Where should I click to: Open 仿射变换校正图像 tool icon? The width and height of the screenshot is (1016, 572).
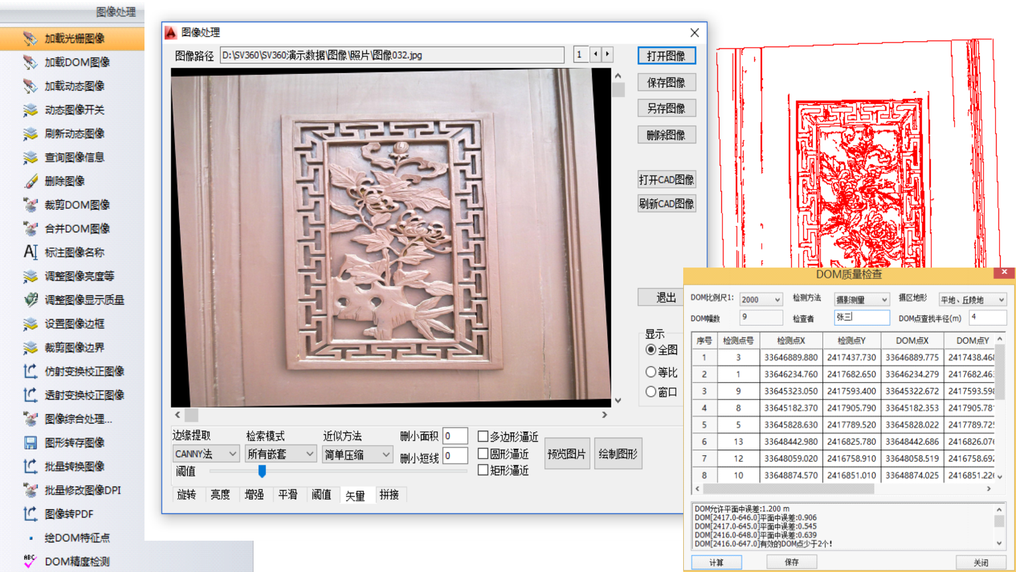(x=30, y=371)
